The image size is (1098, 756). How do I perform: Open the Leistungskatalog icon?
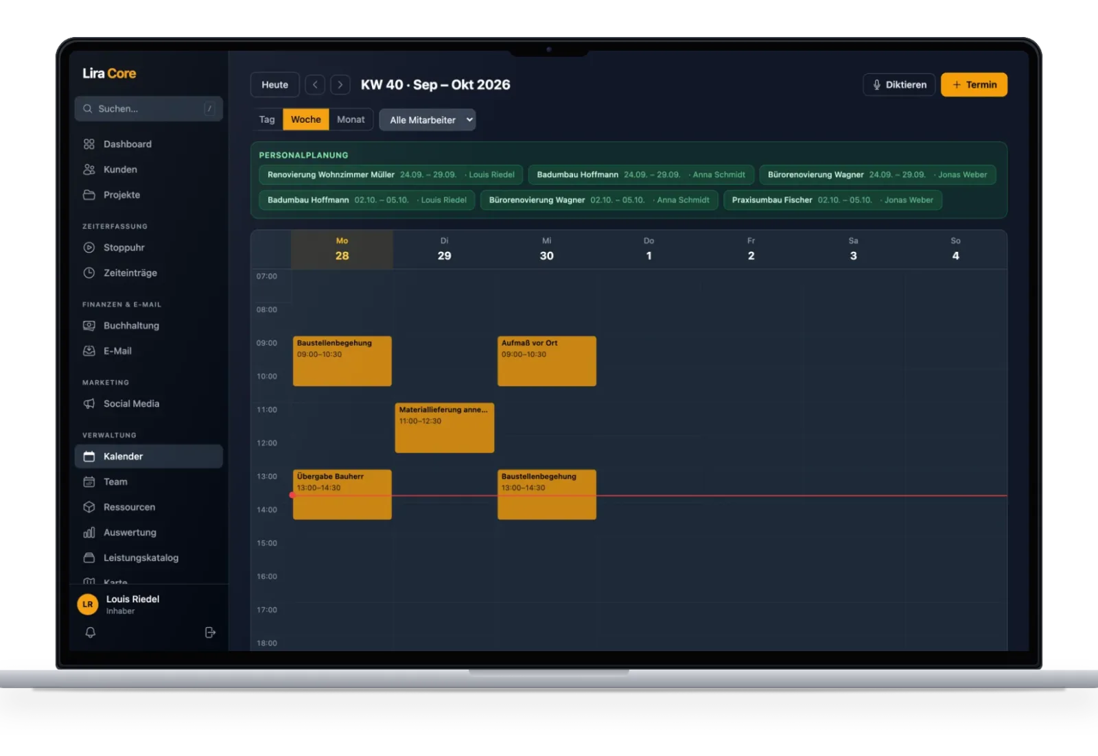[89, 558]
